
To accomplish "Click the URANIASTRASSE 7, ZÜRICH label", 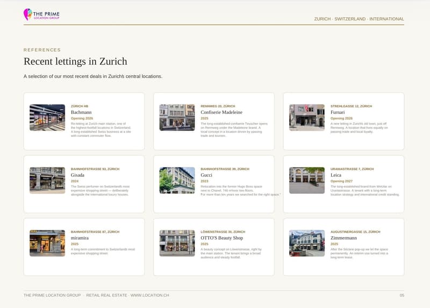I will point(352,169).
